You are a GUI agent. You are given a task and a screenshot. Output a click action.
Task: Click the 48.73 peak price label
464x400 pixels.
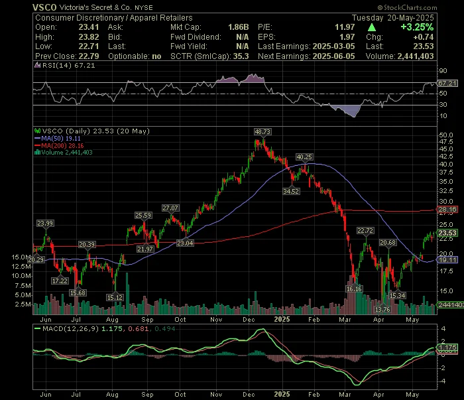coord(262,132)
